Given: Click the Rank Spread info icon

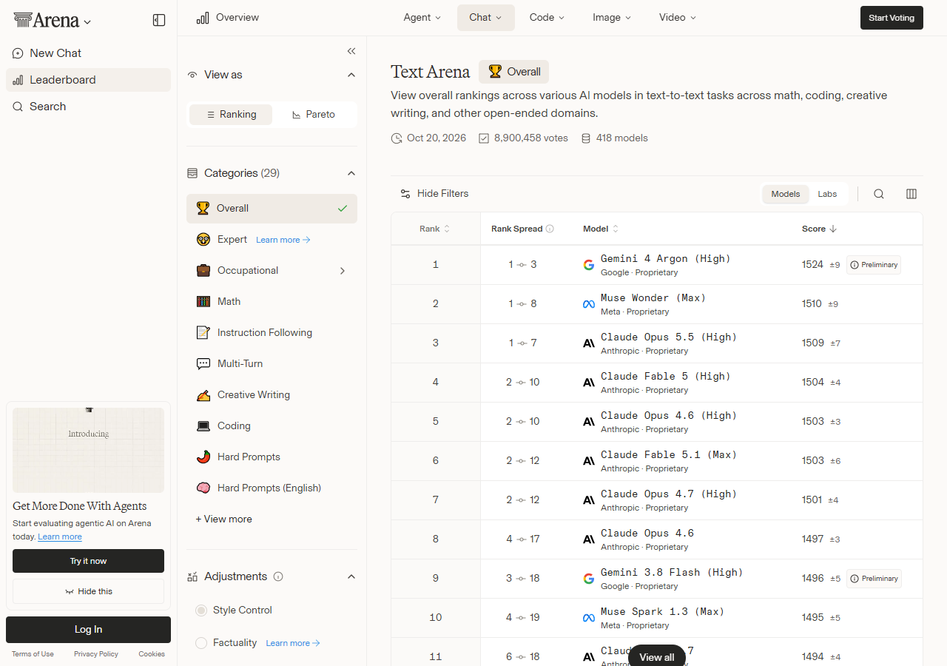Looking at the screenshot, I should pyautogui.click(x=550, y=229).
